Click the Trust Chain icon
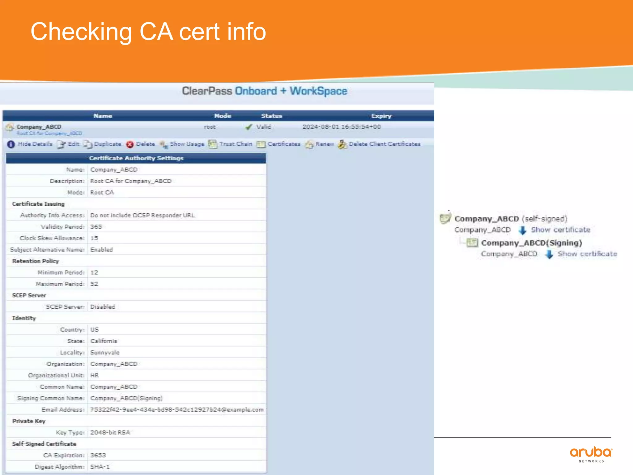This screenshot has height=475, width=633. (213, 144)
